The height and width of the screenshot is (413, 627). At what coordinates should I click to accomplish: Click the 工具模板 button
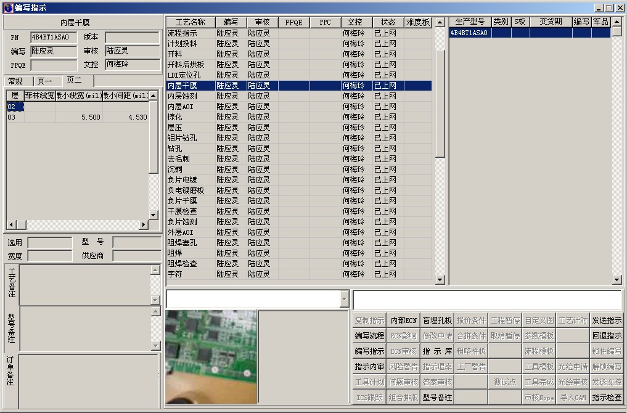539,366
